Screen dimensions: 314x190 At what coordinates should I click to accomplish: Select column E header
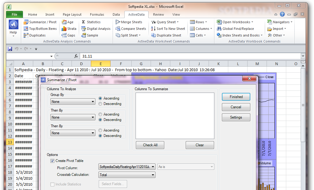click(101, 64)
